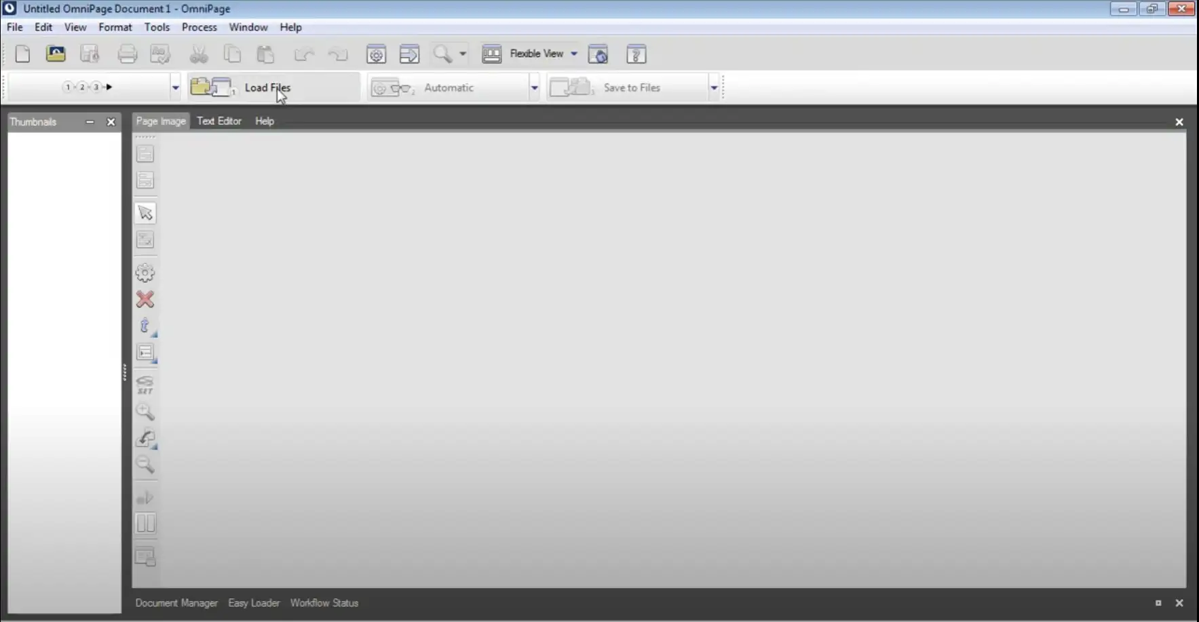The width and height of the screenshot is (1199, 622).
Task: Close the Thumbnails panel
Action: click(x=111, y=122)
